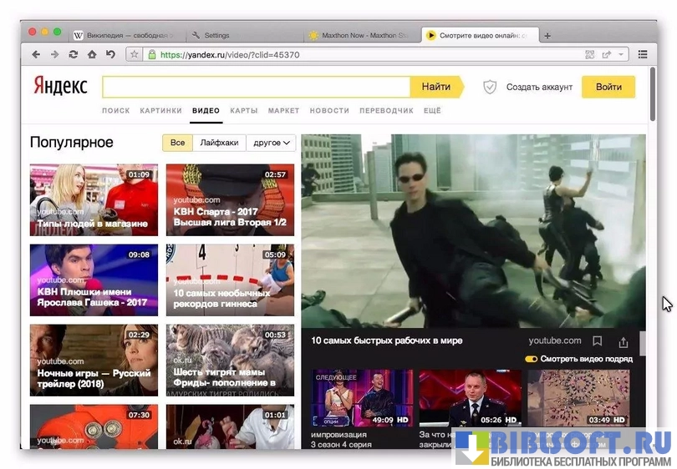Reload the page with the refresh icon
677x469 pixels.
coord(74,54)
